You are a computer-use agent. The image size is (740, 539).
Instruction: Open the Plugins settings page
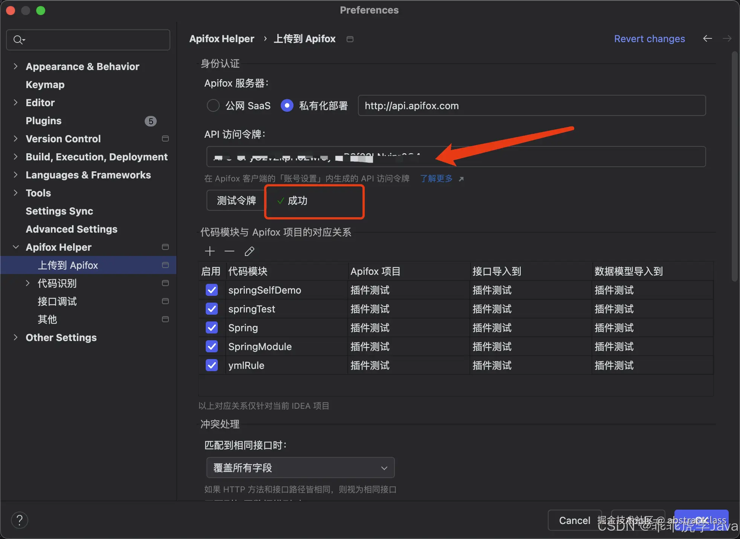[43, 120]
